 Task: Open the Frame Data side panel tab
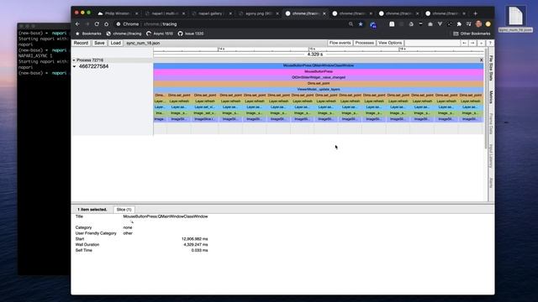pos(491,123)
